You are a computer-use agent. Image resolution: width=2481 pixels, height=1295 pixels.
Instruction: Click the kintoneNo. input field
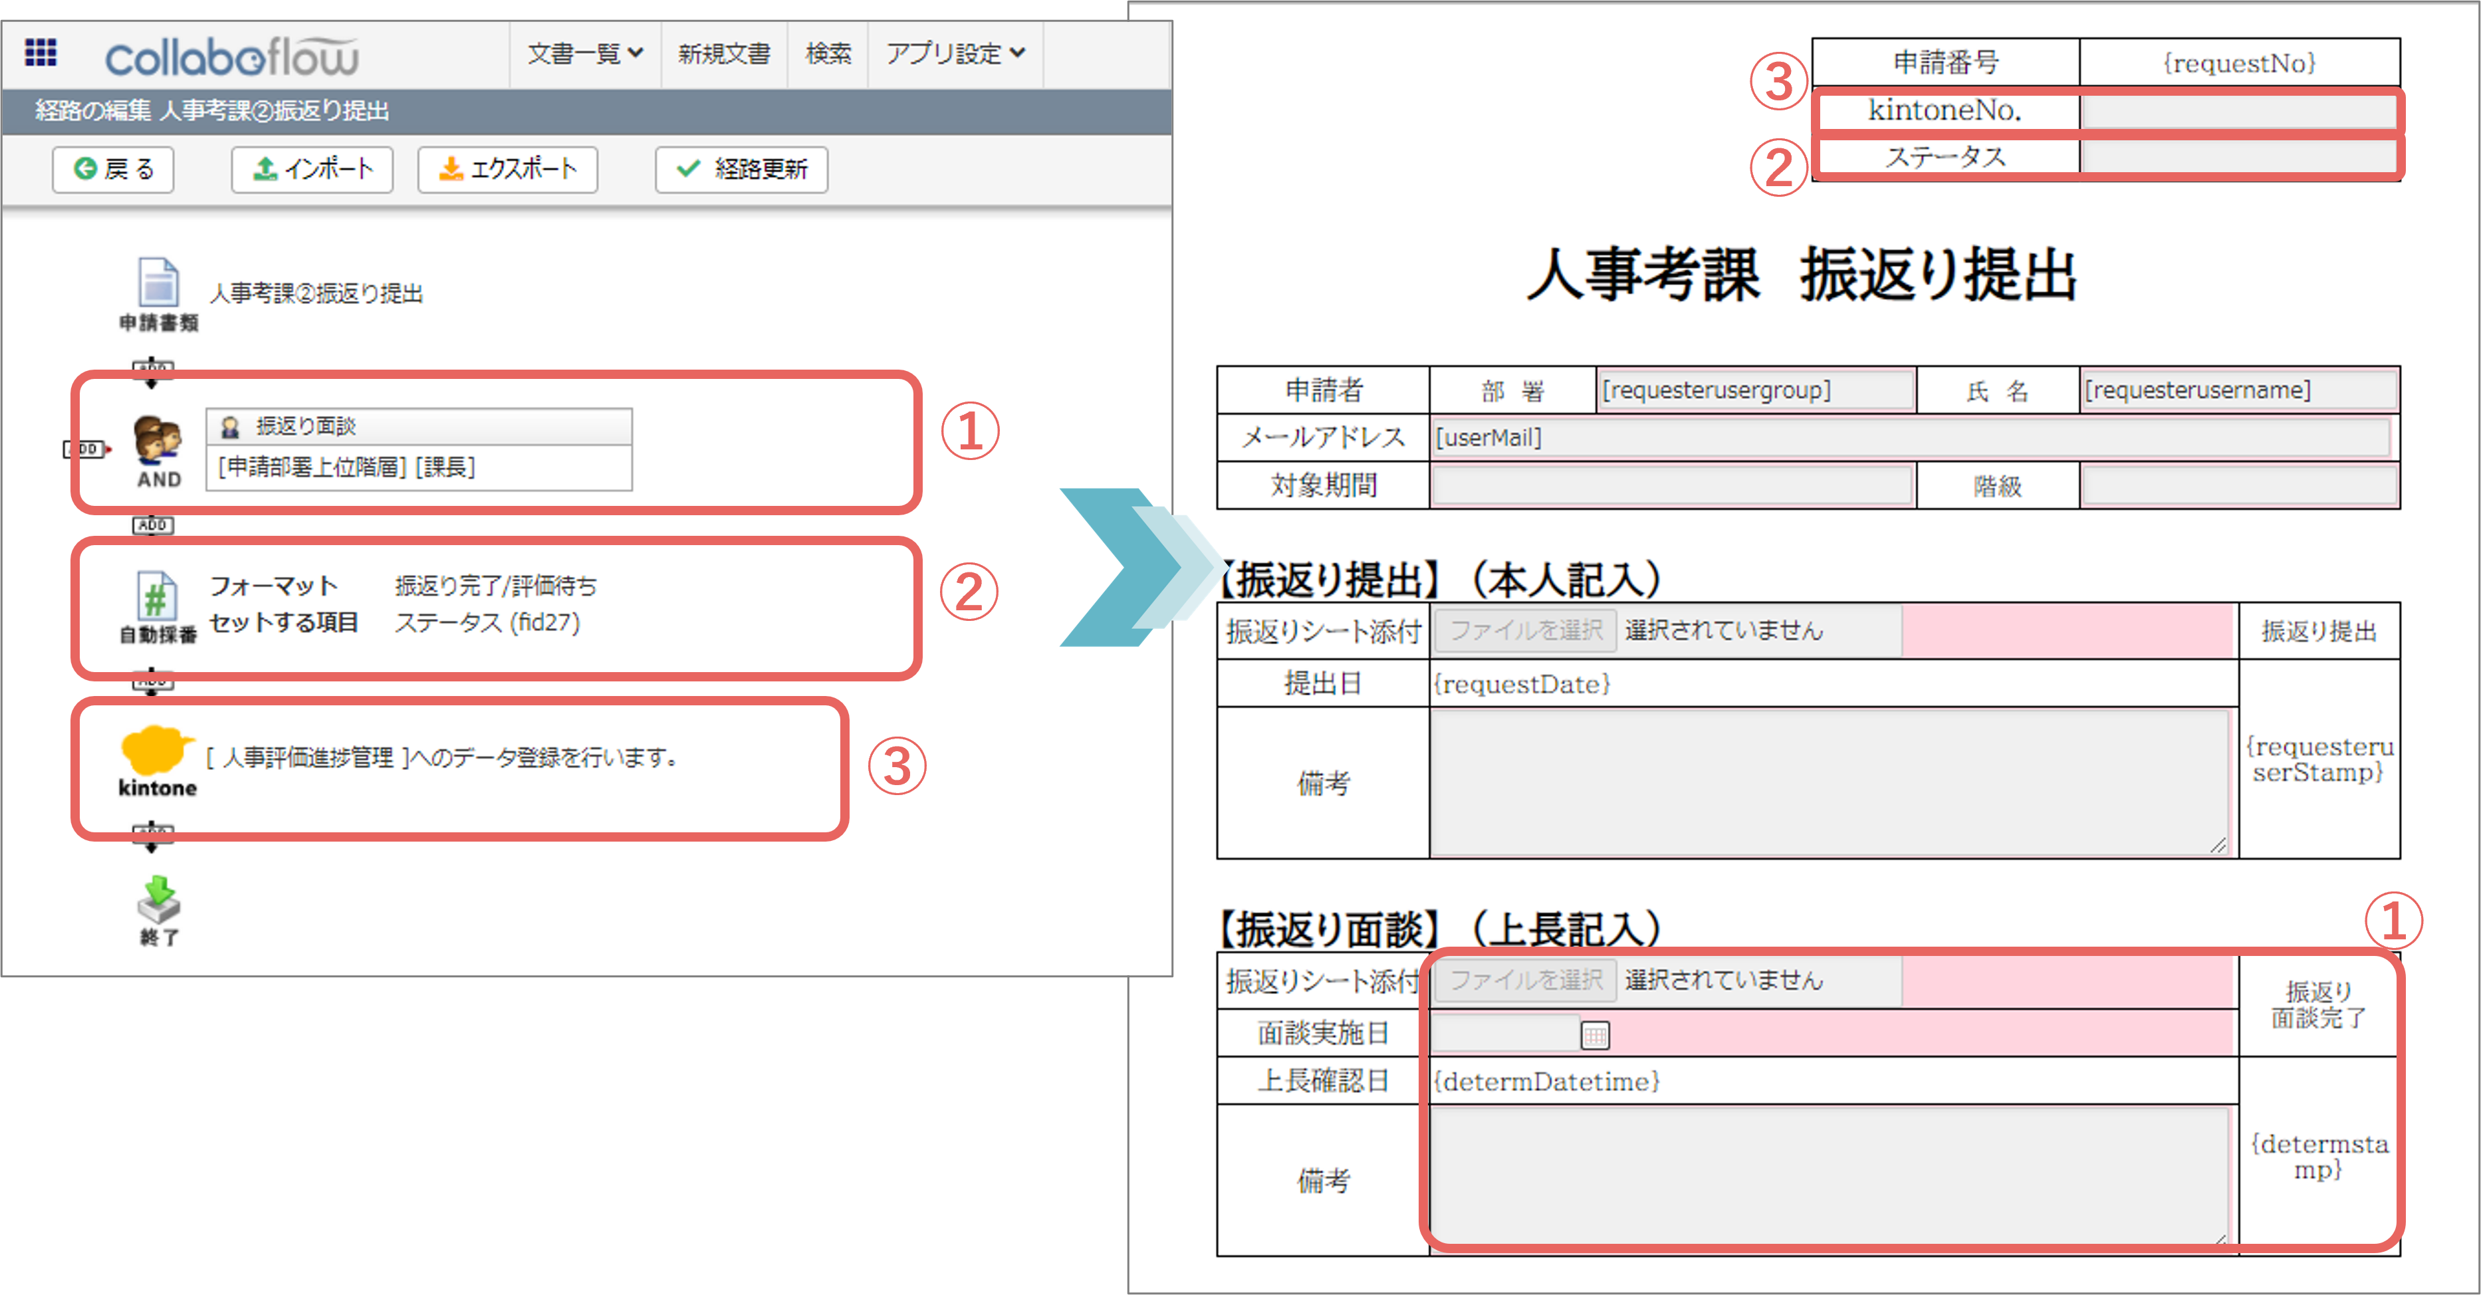[2238, 111]
